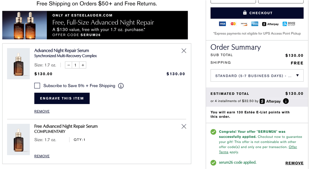Click Remove link under Engrave button
Screen dimensions: 309x169
(42, 111)
